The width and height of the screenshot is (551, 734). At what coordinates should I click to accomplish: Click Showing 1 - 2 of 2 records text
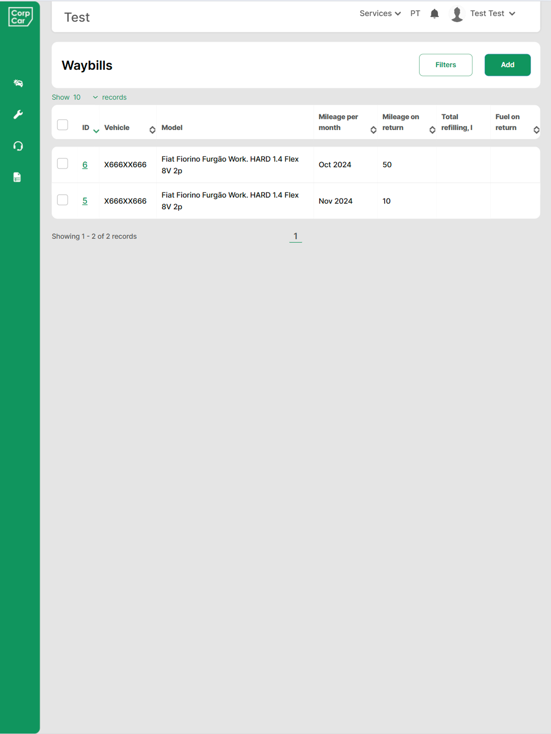(x=94, y=236)
